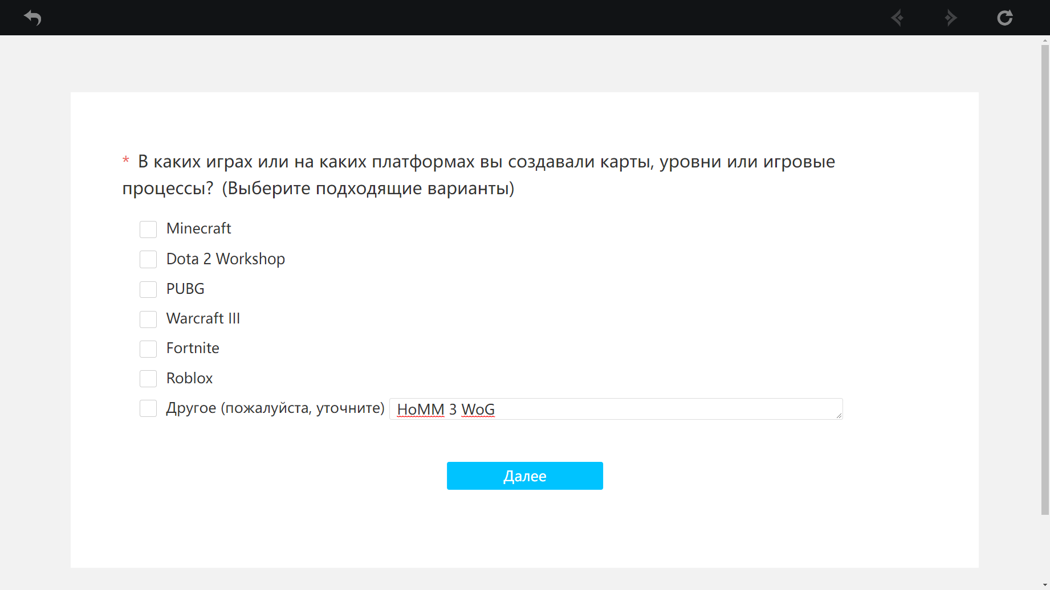The width and height of the screenshot is (1050, 590).
Task: Click the return arrow icon in top bar
Action: coord(32,18)
